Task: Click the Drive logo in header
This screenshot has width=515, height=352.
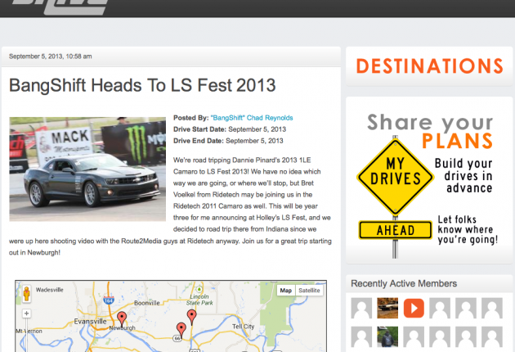Action: tap(60, 7)
